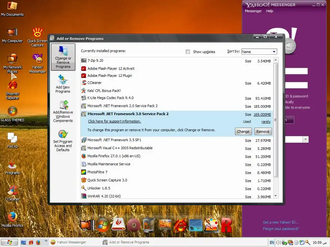Open the Yahoo Messenger status dropdown arrow
The height and width of the screenshot is (247, 330).
pyautogui.click(x=306, y=140)
